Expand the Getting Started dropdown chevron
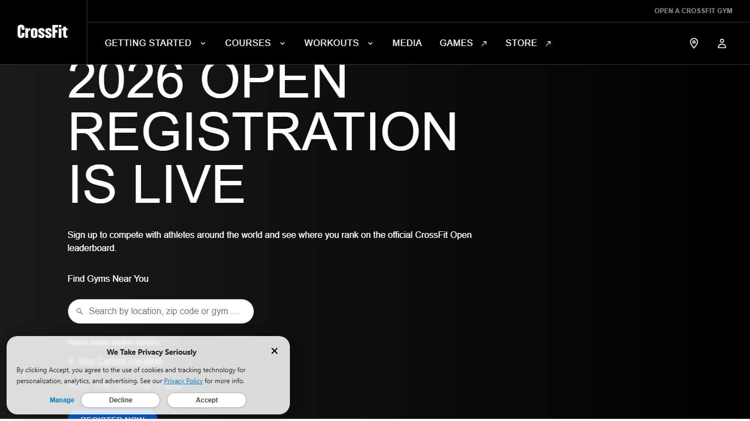 pos(203,44)
